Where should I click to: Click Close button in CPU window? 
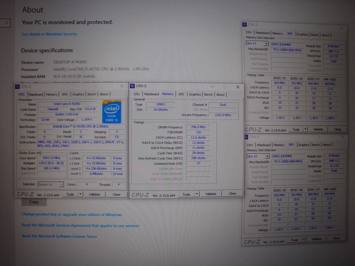pos(116,194)
